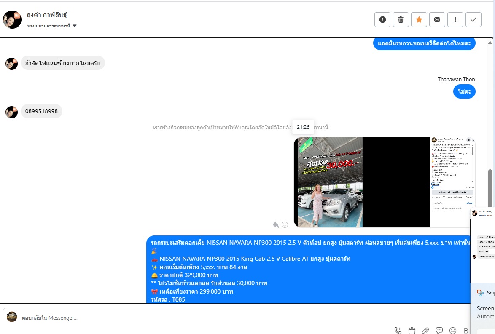Click the car code 'T085' line
The height and width of the screenshot is (334, 495).
click(x=168, y=299)
